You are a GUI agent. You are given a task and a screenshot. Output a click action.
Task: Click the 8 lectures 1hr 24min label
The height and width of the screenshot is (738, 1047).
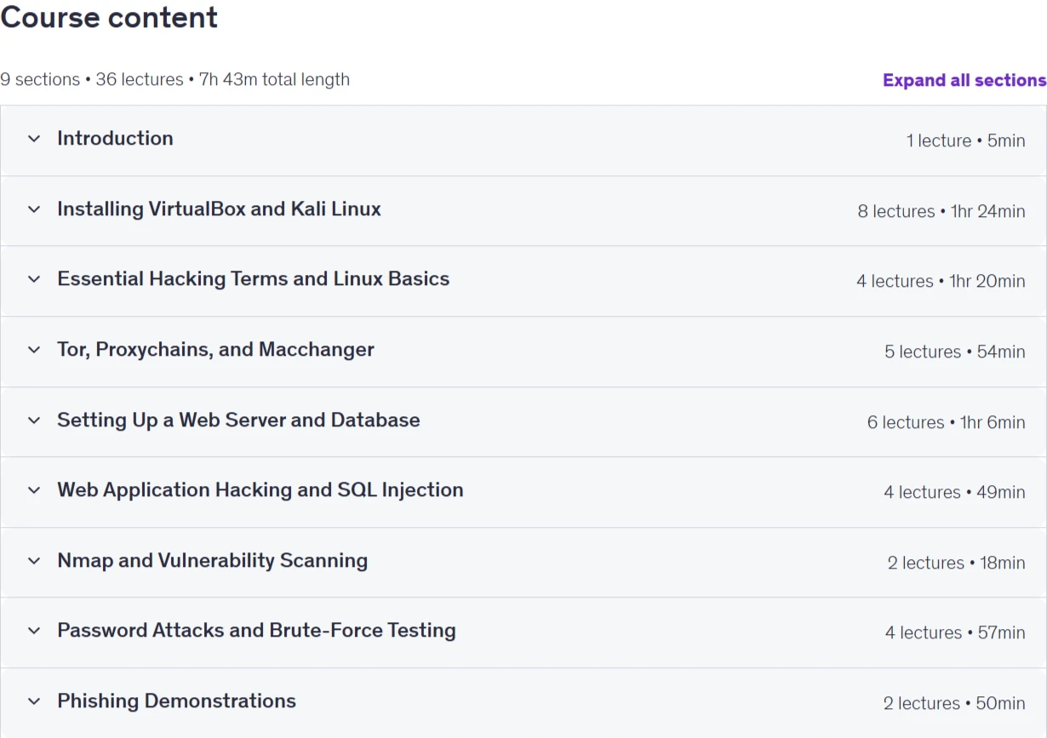point(941,211)
